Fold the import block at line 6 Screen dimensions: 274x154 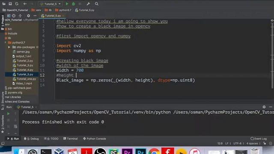click(54, 46)
